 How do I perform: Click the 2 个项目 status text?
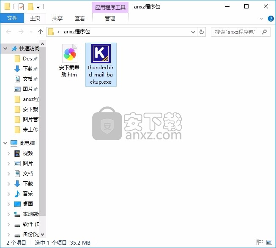coord(16,243)
